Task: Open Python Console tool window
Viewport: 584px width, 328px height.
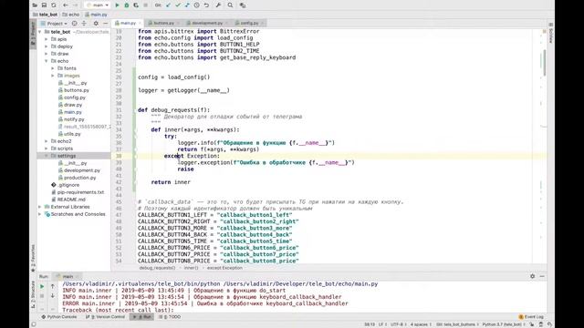Action: (x=59, y=317)
